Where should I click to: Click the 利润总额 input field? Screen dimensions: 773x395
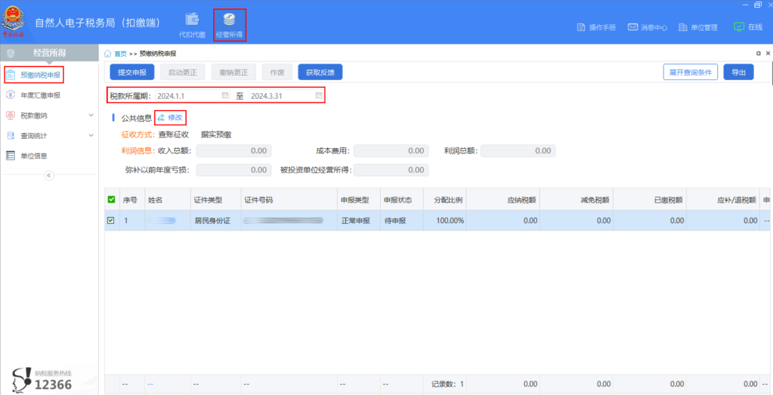click(518, 151)
